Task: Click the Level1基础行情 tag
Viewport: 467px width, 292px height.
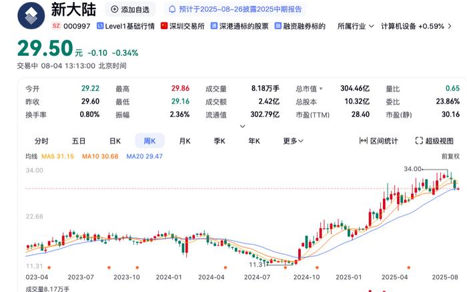Action: tap(125, 26)
